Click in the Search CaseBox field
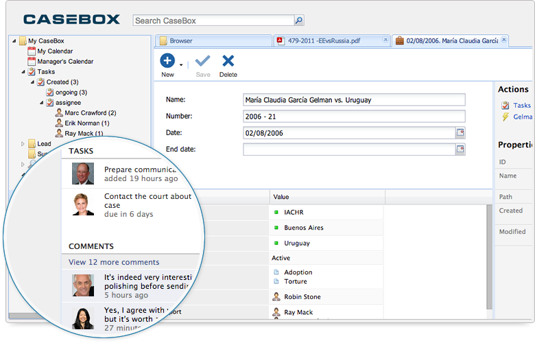The image size is (535, 343). 213,21
